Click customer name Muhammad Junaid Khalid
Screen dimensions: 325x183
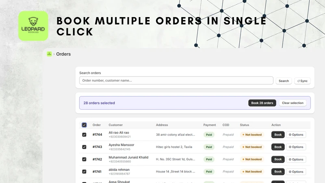pyautogui.click(x=128, y=157)
